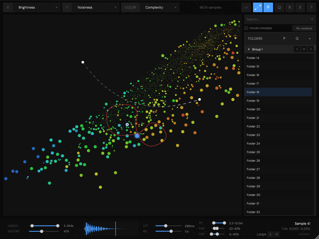The height and width of the screenshot is (239, 319).
Task: Select the highlighted Folder 18 row
Action: click(x=278, y=92)
